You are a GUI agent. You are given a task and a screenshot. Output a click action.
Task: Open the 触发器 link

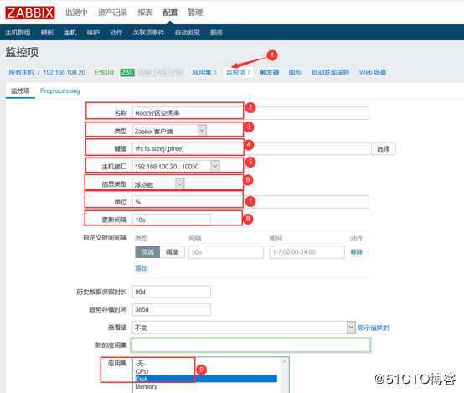270,72
